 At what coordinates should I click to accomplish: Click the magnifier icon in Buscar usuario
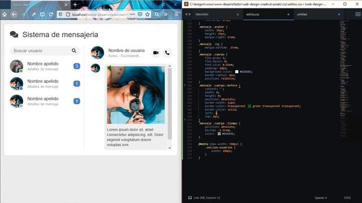pos(74,51)
